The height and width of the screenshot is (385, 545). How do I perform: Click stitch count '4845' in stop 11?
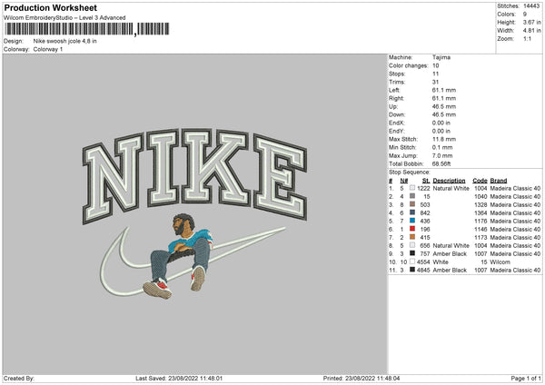click(x=423, y=270)
